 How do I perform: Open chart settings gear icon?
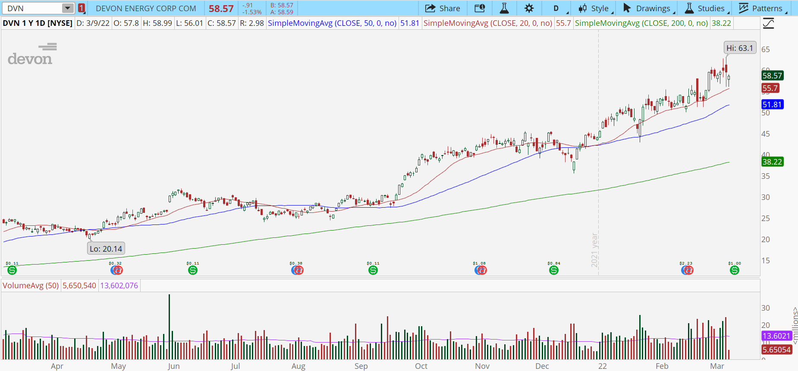click(x=529, y=8)
